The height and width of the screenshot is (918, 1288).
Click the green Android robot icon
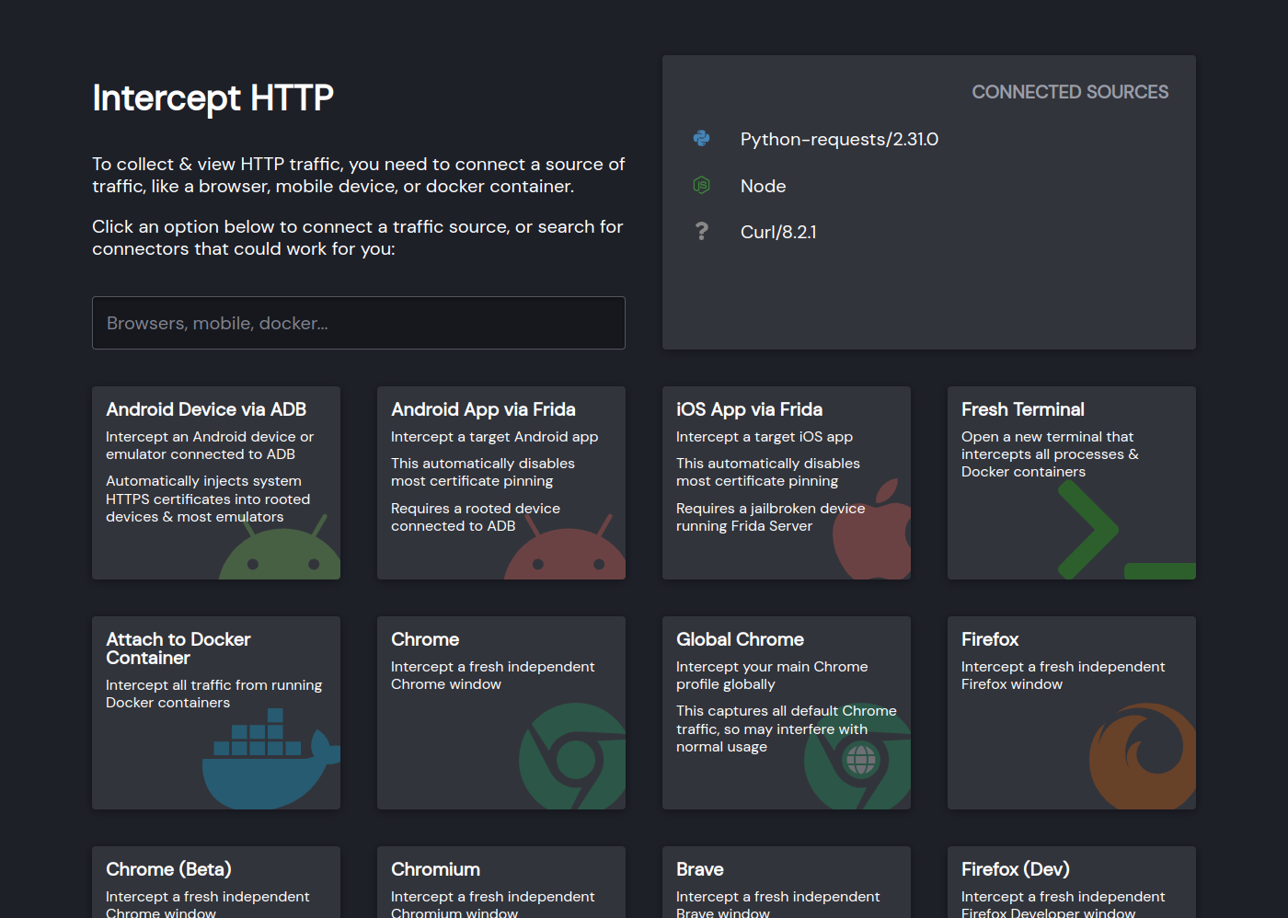coord(282,552)
